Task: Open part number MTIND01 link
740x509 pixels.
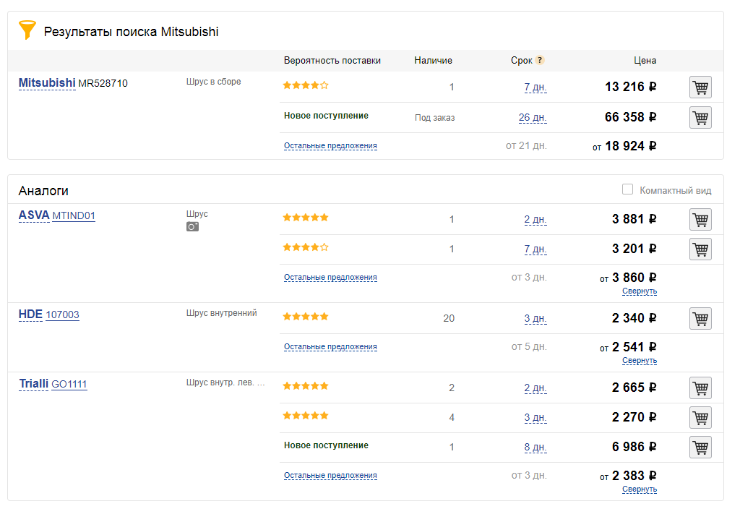Action: point(74,215)
